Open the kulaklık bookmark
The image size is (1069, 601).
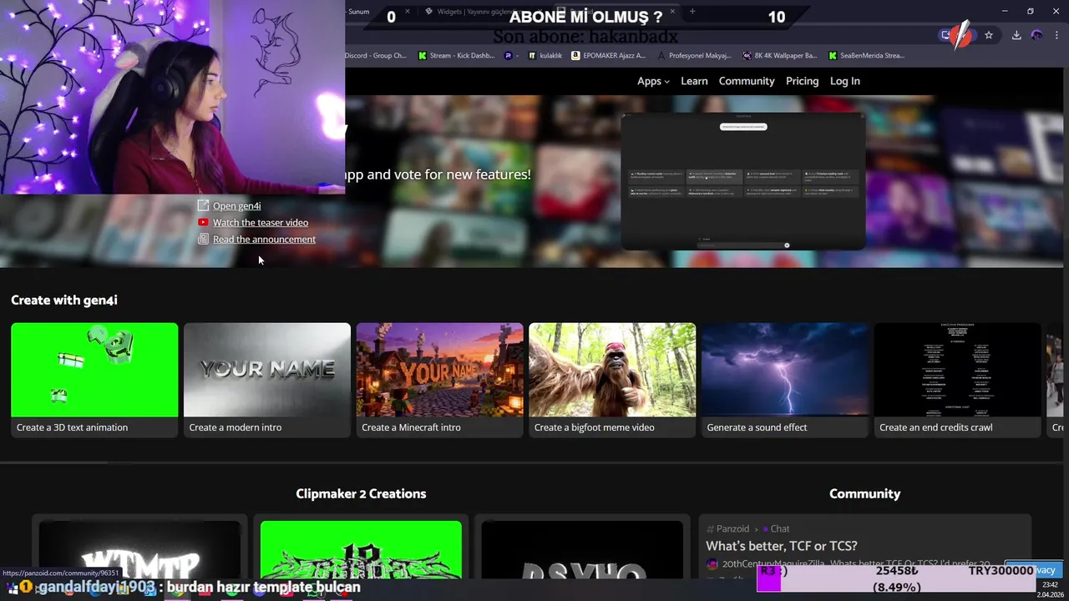point(545,56)
